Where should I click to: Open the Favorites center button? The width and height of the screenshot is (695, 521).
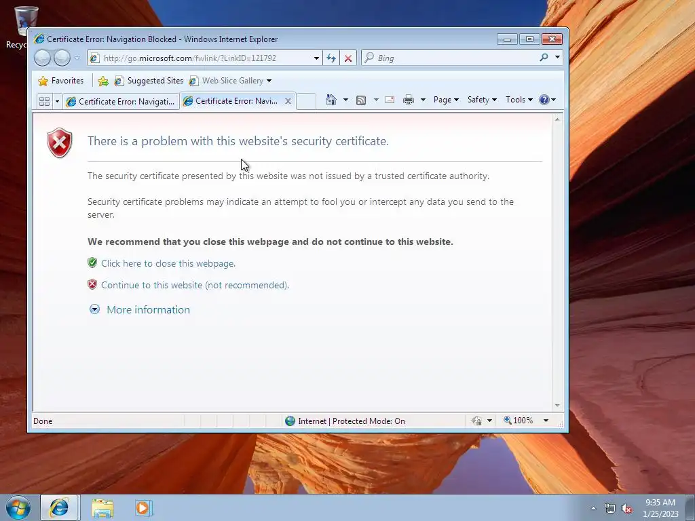click(60, 81)
